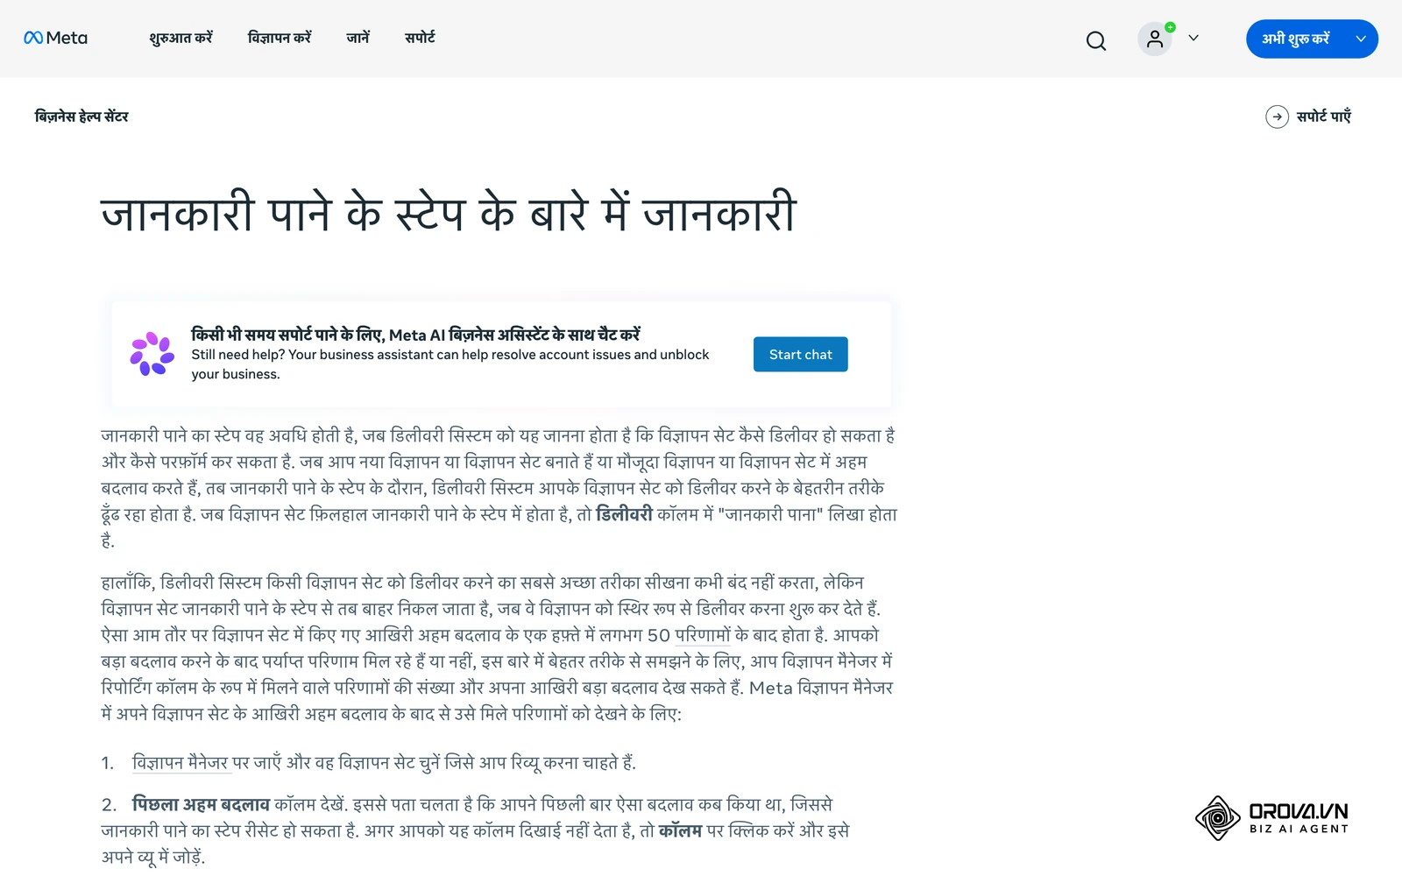The height and width of the screenshot is (876, 1402).
Task: Open the शुरुआत करें menu
Action: tap(181, 38)
